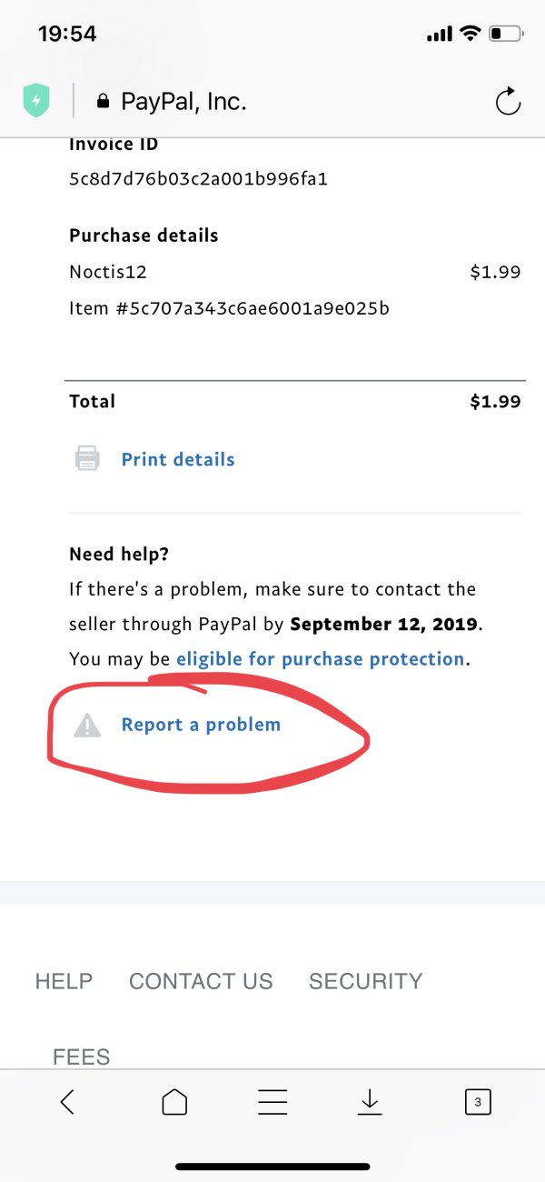Tap the warning triangle icon
This screenshot has height=1182, width=545.
click(87, 725)
